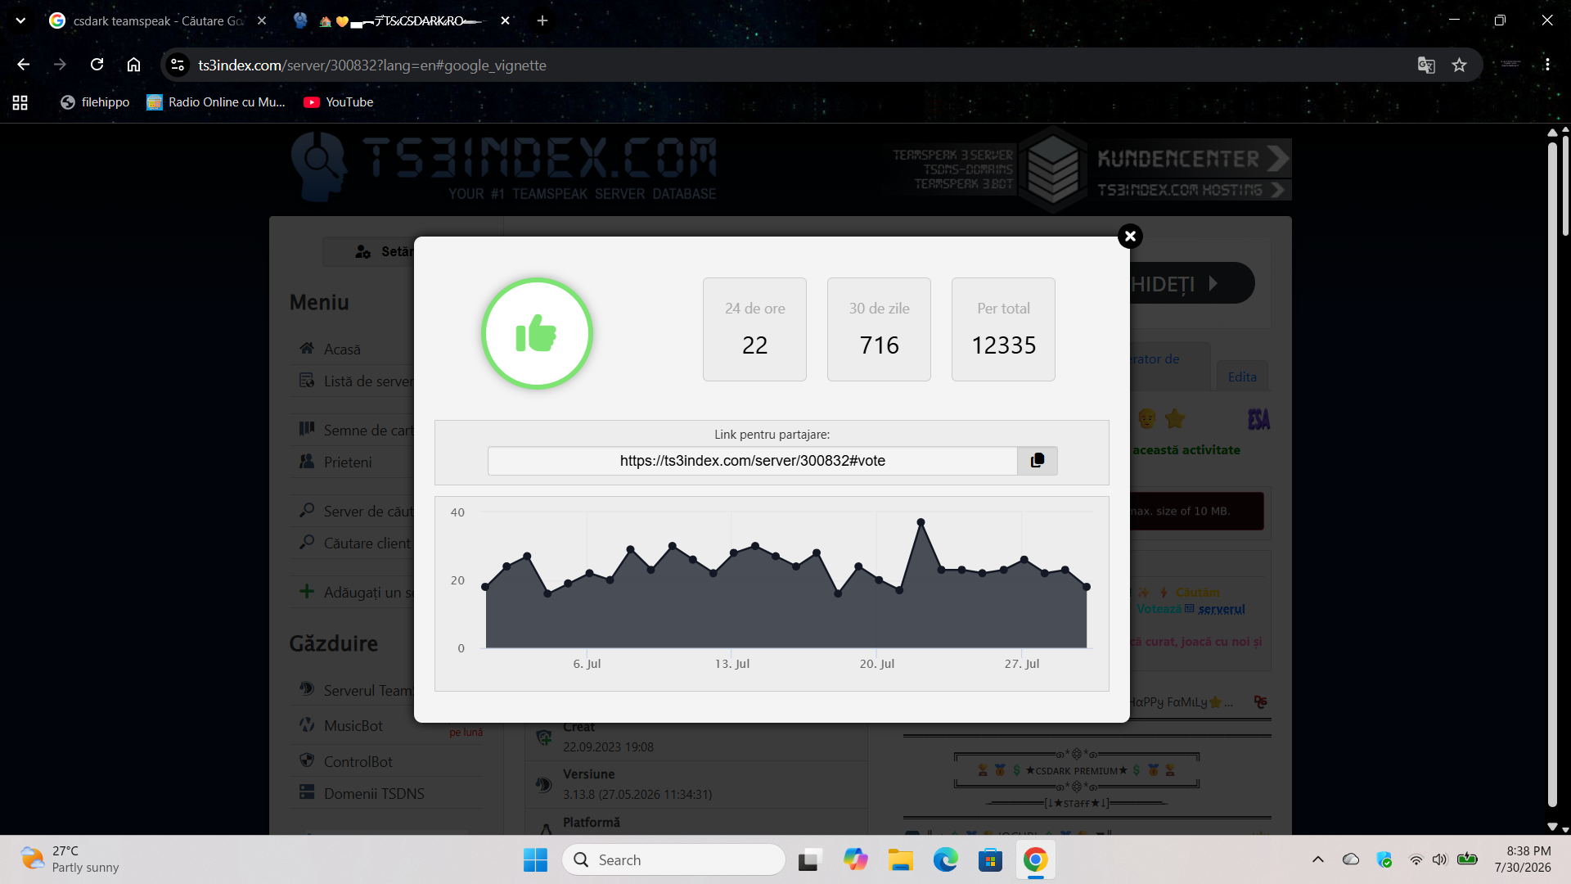Open Windows Security tray icon
The image size is (1571, 884).
point(1384,859)
